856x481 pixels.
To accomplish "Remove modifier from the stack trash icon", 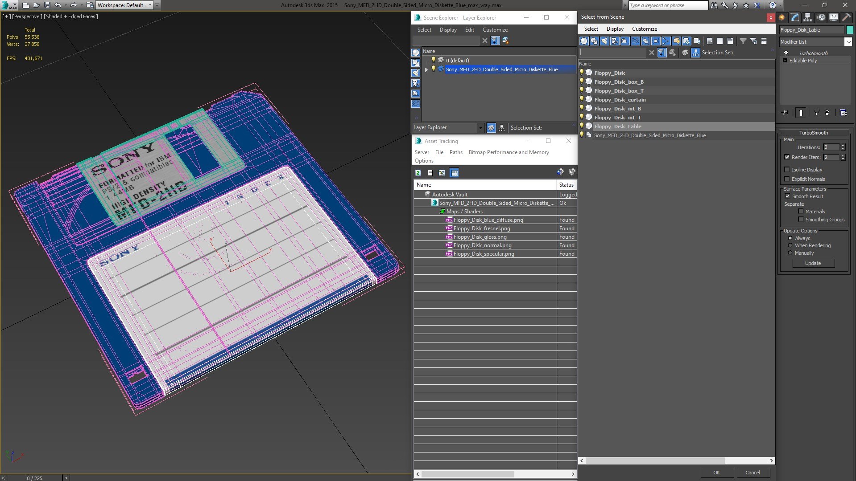I will [x=827, y=113].
